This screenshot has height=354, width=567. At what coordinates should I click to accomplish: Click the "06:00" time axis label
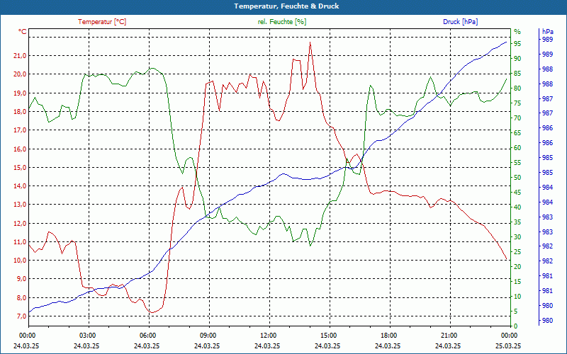(149, 336)
